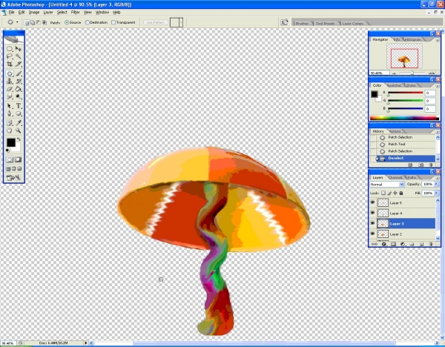Viewport: 445px width, 347px height.
Task: Open Navigator panel options menu
Action: coord(438,40)
